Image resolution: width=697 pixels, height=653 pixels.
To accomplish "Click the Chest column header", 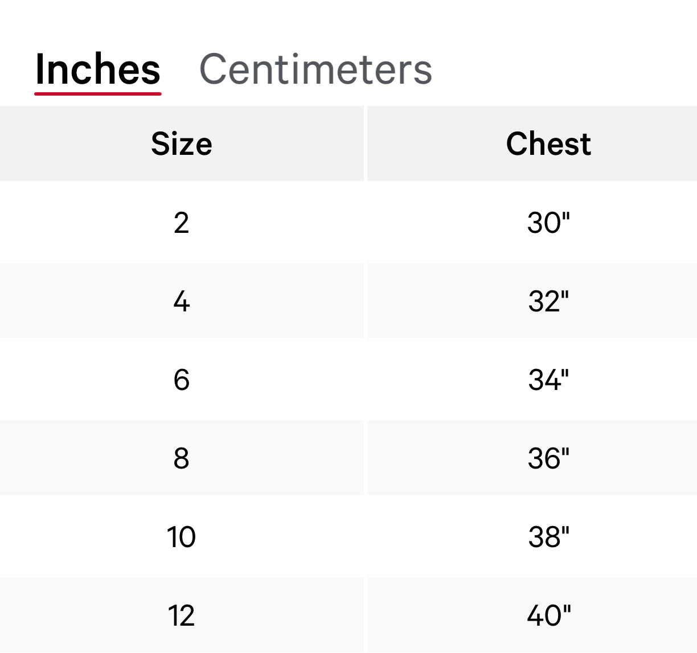I will click(x=548, y=143).
